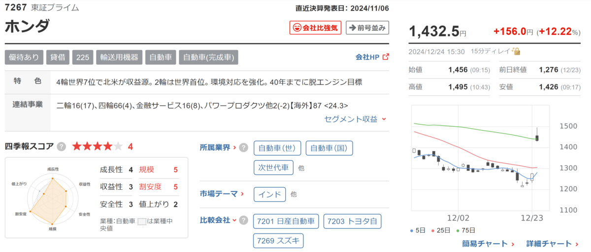Click the 5日 moving average legend

click(x=418, y=230)
